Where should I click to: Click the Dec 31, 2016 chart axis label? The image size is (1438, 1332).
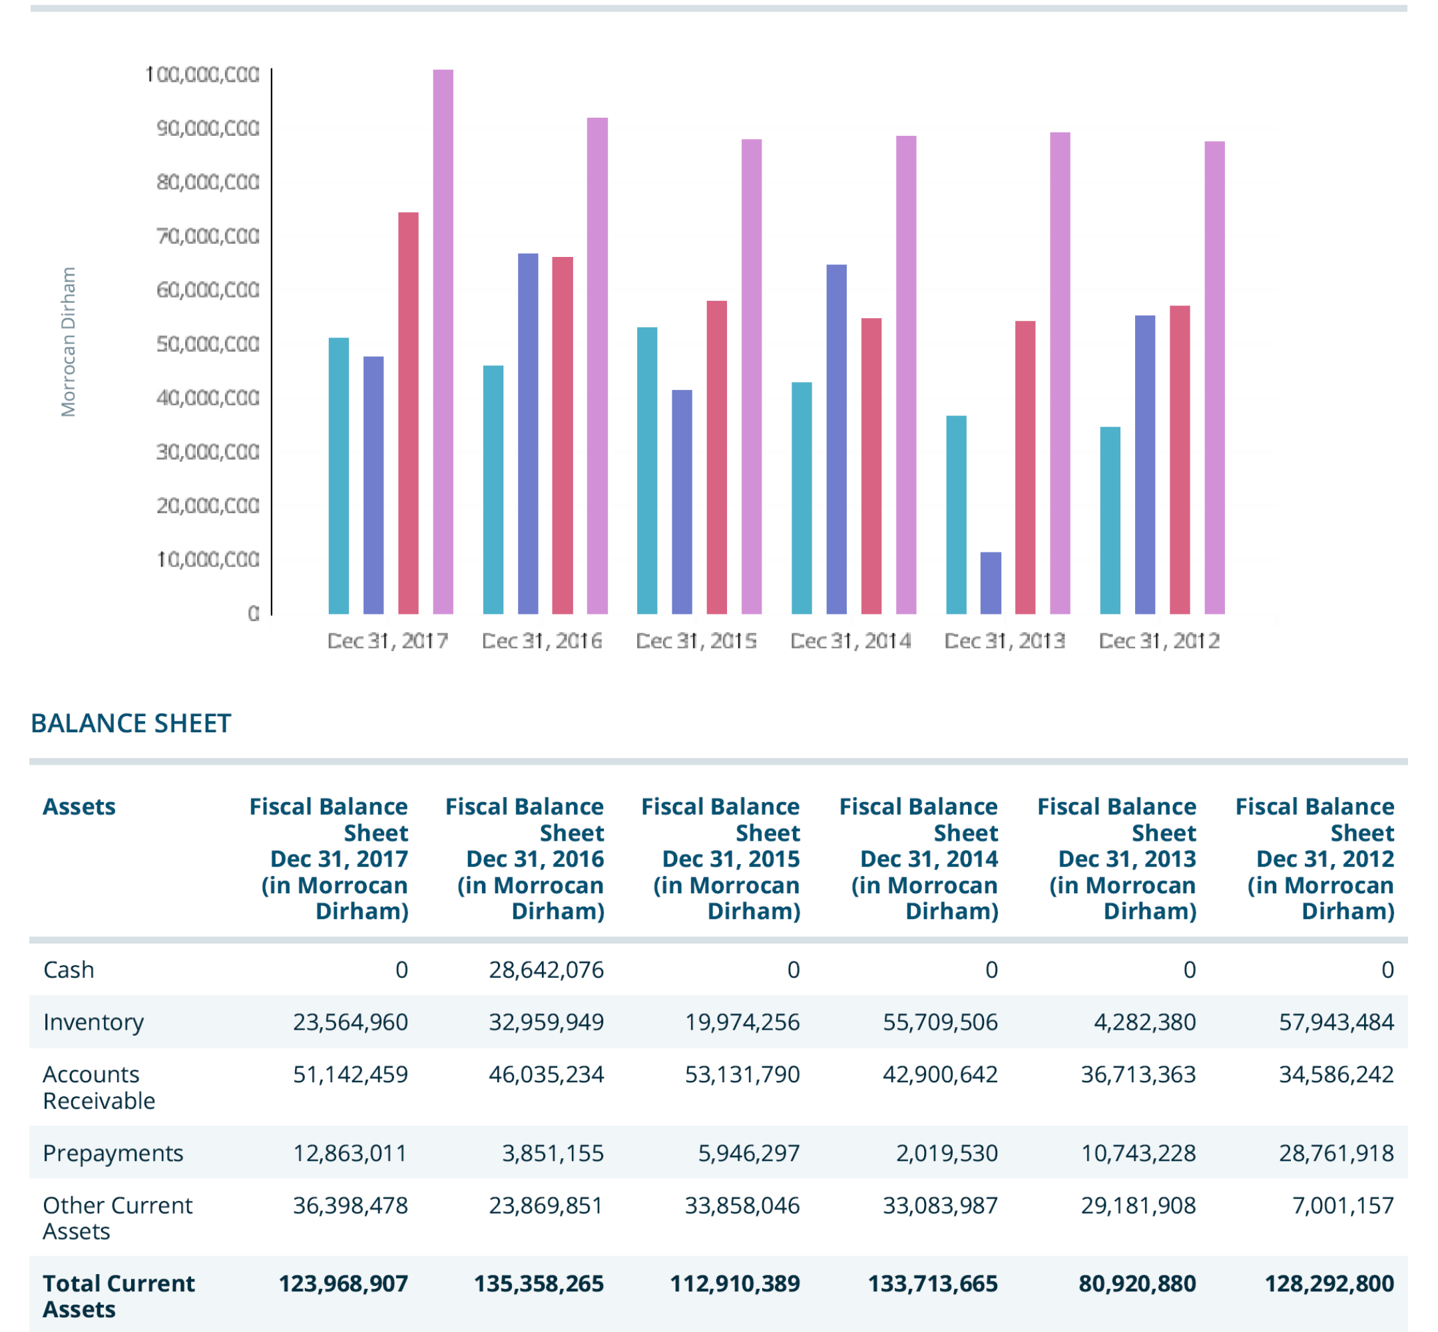542,641
